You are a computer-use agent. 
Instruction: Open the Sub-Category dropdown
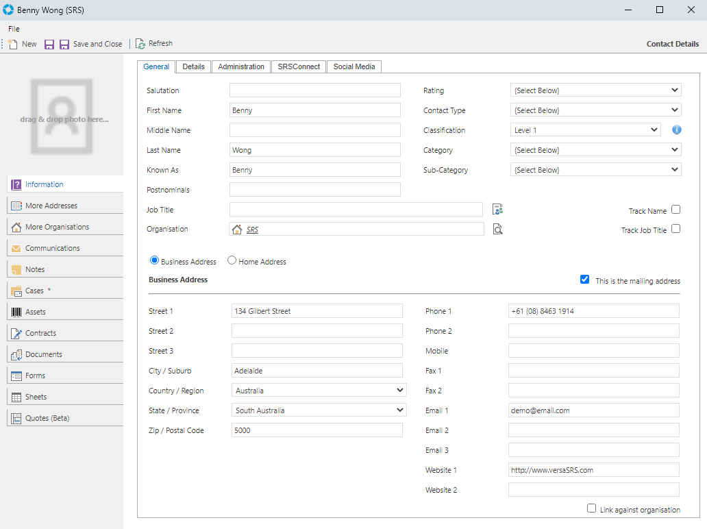click(595, 169)
